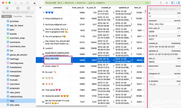The height and width of the screenshot is (108, 181).
Task: Expand the from_user_id dropdown in right panel
Action: (x=179, y=32)
